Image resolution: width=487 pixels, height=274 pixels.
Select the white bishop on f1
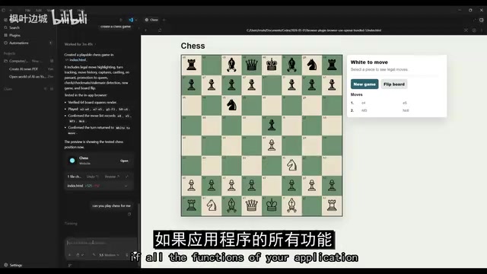[x=291, y=205]
